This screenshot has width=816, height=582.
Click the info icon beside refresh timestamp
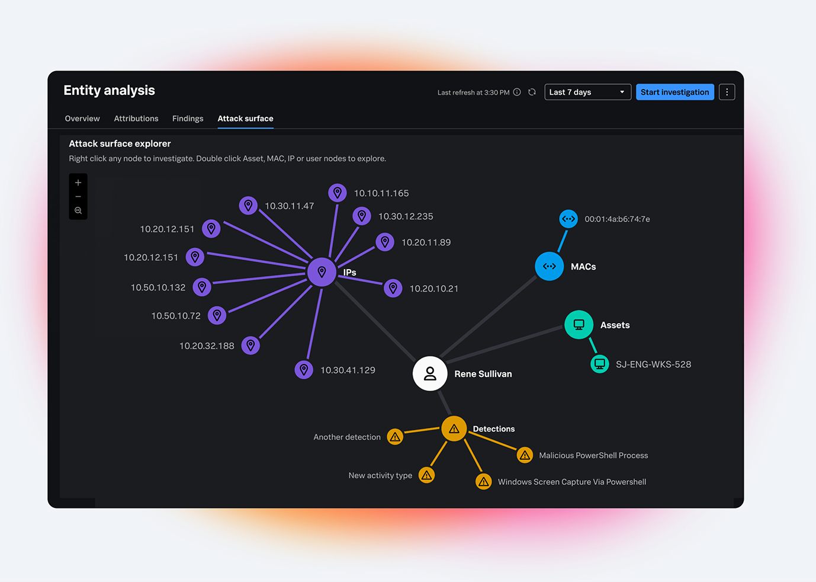click(517, 92)
